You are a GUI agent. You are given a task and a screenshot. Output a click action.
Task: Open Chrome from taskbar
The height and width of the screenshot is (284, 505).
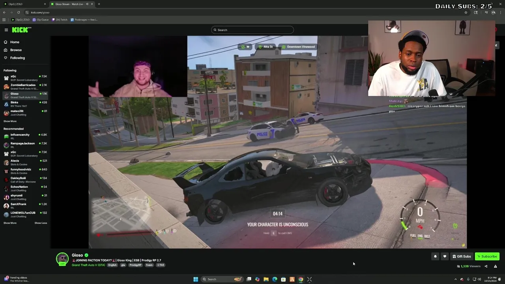[301, 279]
